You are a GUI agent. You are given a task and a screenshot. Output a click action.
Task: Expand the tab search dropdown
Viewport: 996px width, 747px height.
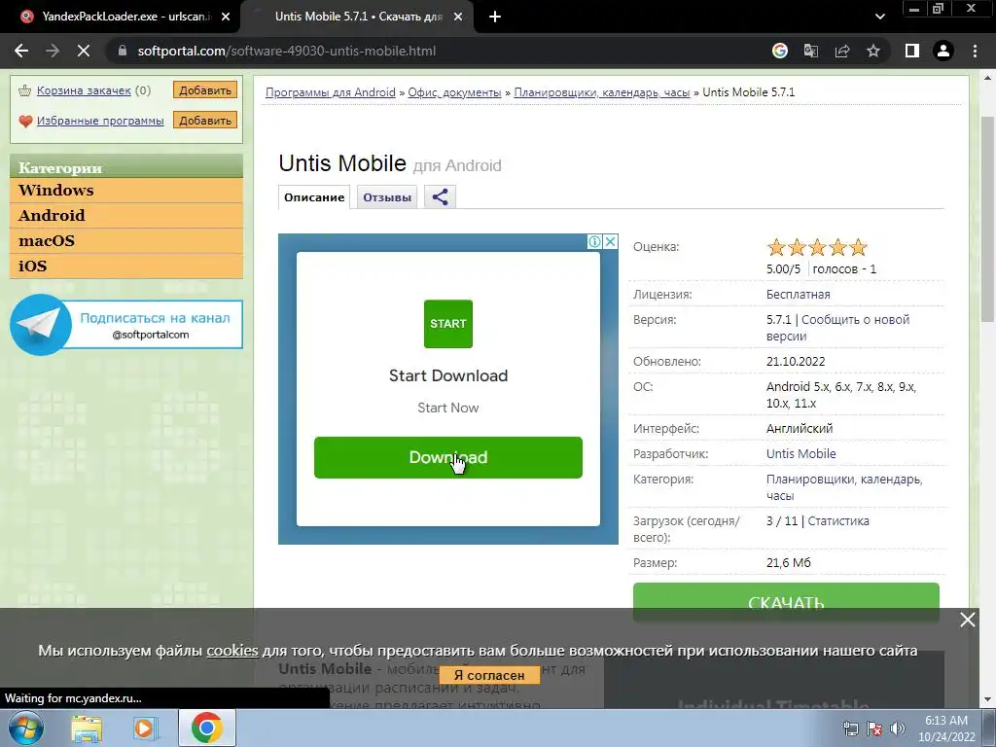pos(879,18)
